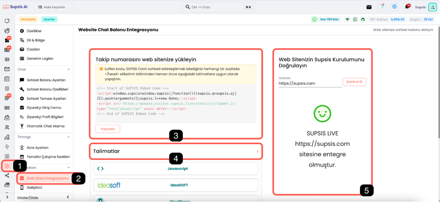Click the top search box
The image size is (440, 202).
[219, 7]
